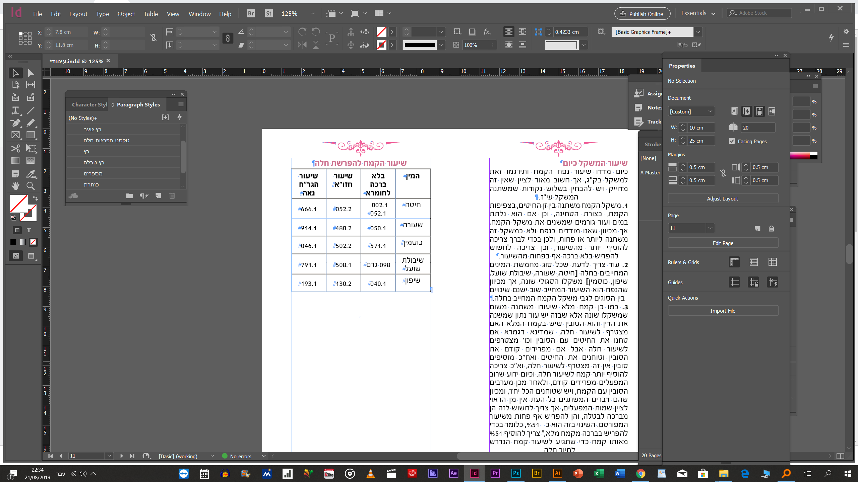Screen dimensions: 858x482
Task: Open the Layout menu
Action: [78, 14]
